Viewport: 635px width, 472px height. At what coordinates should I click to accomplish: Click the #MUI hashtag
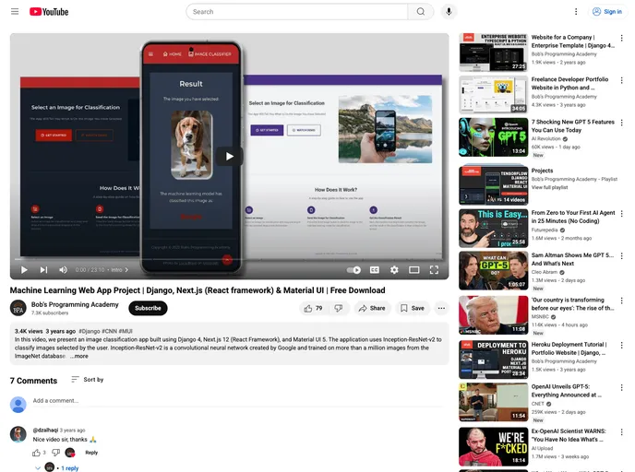click(126, 331)
